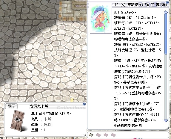Click the line 'All State+5。'
The image size is (171, 139).
(x=125, y=12)
